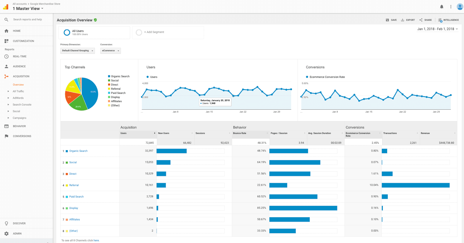Viewport: 464px width, 243px height.
Task: Select the Overview menu item
Action: point(18,85)
